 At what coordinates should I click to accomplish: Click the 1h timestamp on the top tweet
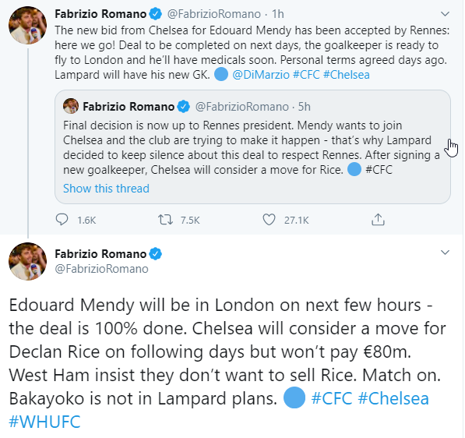click(278, 14)
